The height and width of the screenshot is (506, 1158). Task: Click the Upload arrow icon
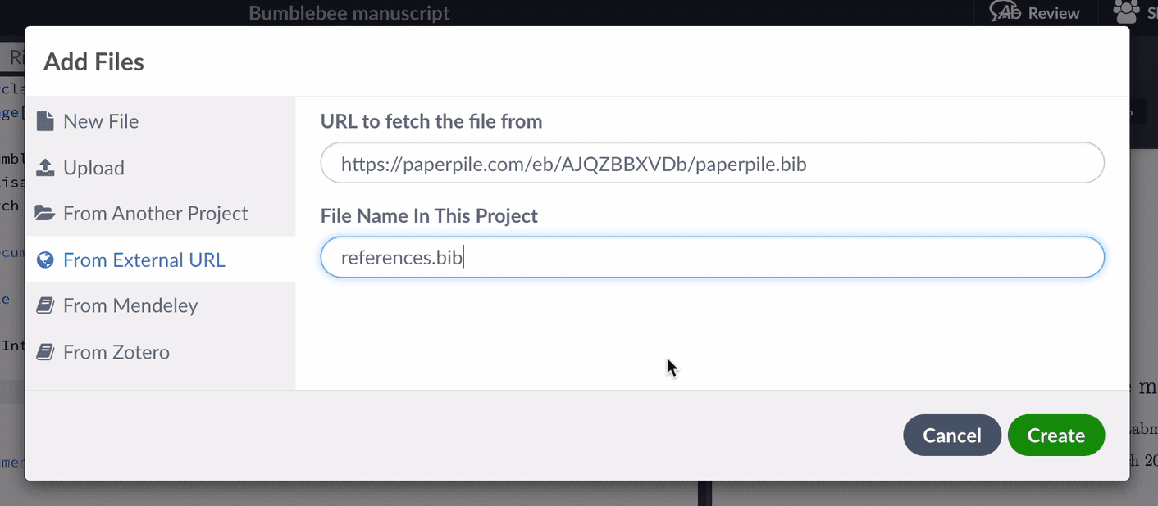[45, 168]
